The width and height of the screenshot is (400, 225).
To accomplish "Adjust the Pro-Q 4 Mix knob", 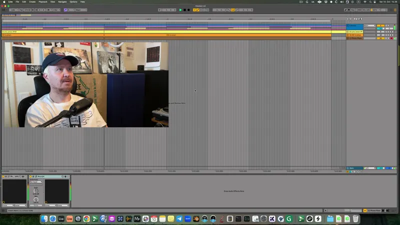I will tap(36, 199).
